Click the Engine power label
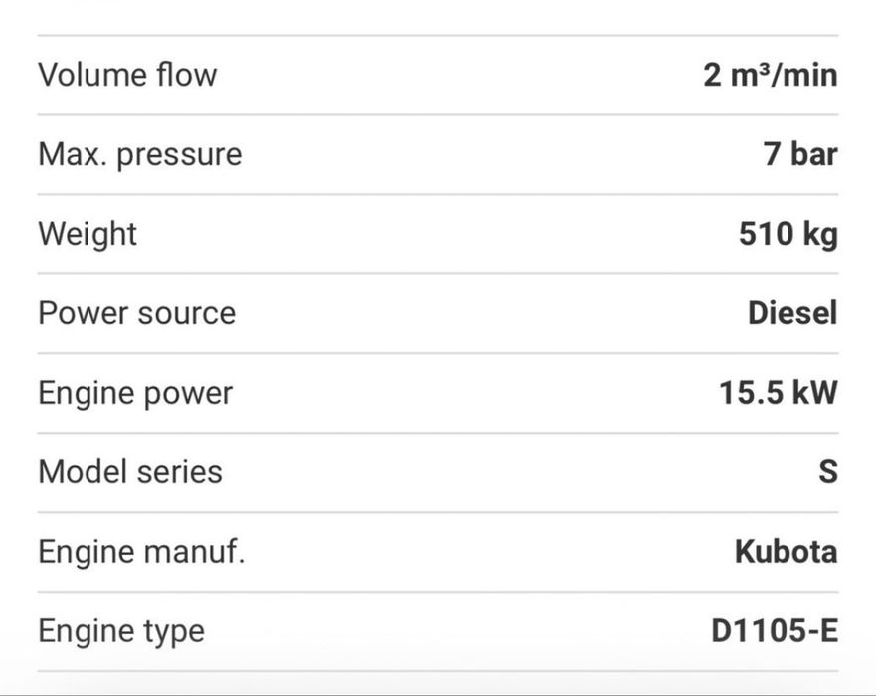This screenshot has height=696, width=876. [x=135, y=393]
